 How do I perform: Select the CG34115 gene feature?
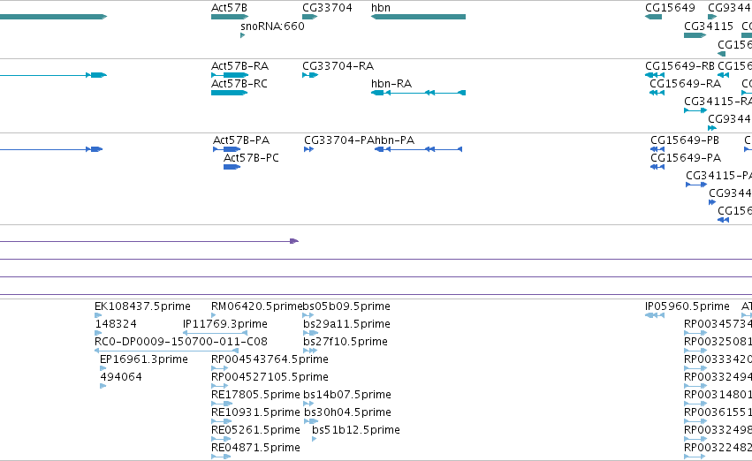695,35
